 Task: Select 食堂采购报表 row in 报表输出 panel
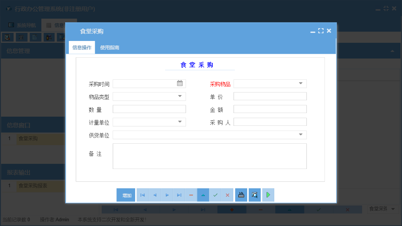pyautogui.click(x=33, y=185)
